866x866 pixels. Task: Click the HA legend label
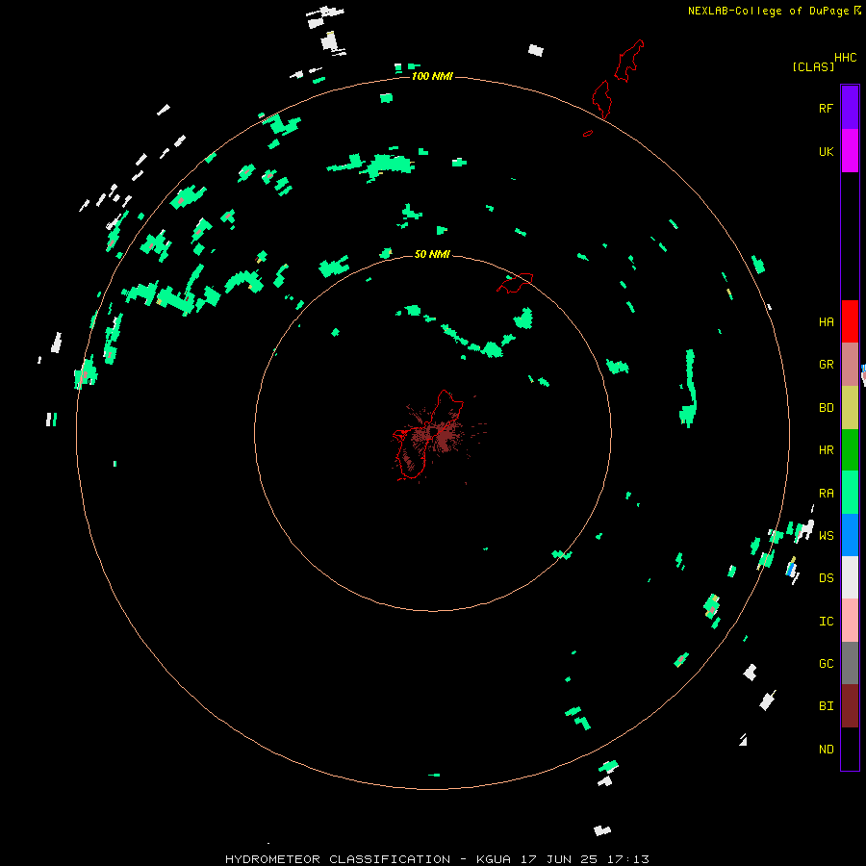826,322
